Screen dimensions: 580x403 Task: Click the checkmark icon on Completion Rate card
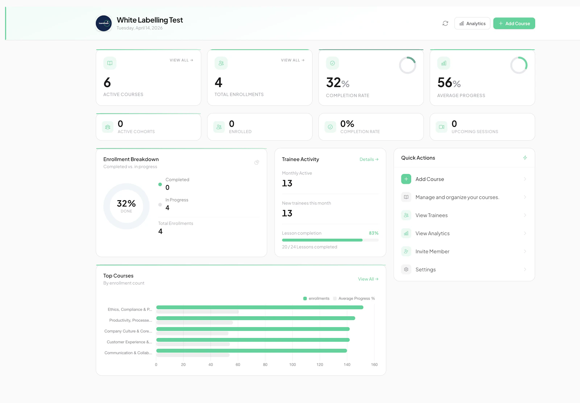[332, 63]
